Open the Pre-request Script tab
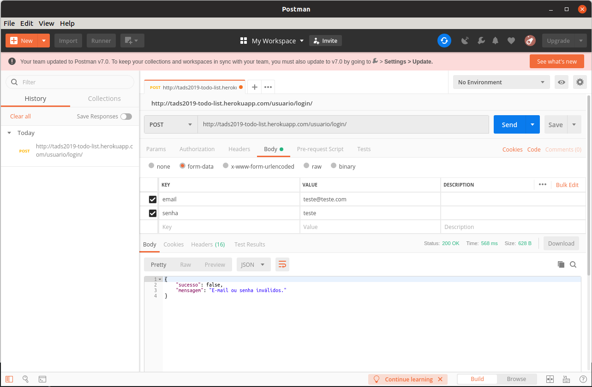 [320, 149]
